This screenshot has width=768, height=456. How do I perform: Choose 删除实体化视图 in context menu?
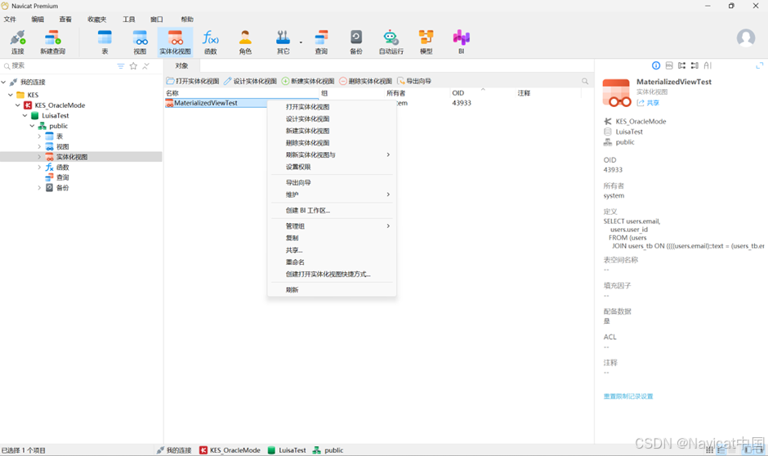332,143
